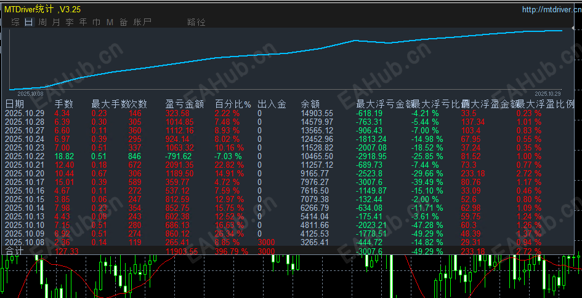The height and width of the screenshot is (298, 582).
Task: Click the 127.33 total lots value
Action: pos(67,251)
